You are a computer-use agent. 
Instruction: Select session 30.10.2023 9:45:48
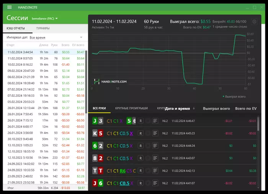44,139
